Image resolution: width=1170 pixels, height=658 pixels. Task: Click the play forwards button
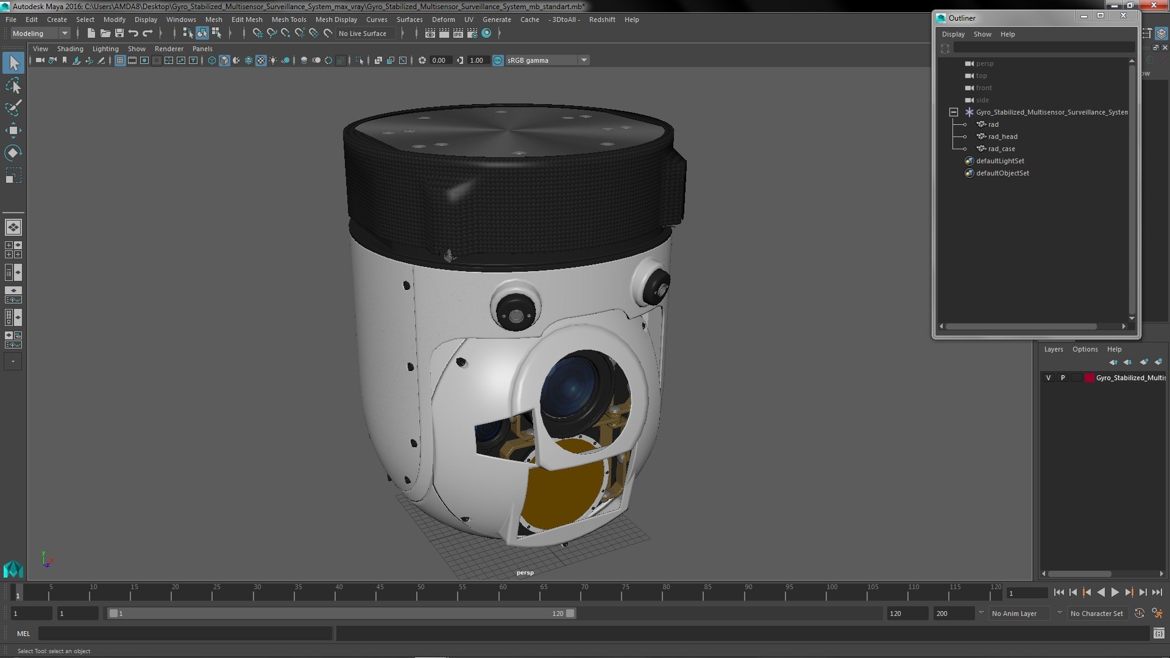pos(1115,592)
